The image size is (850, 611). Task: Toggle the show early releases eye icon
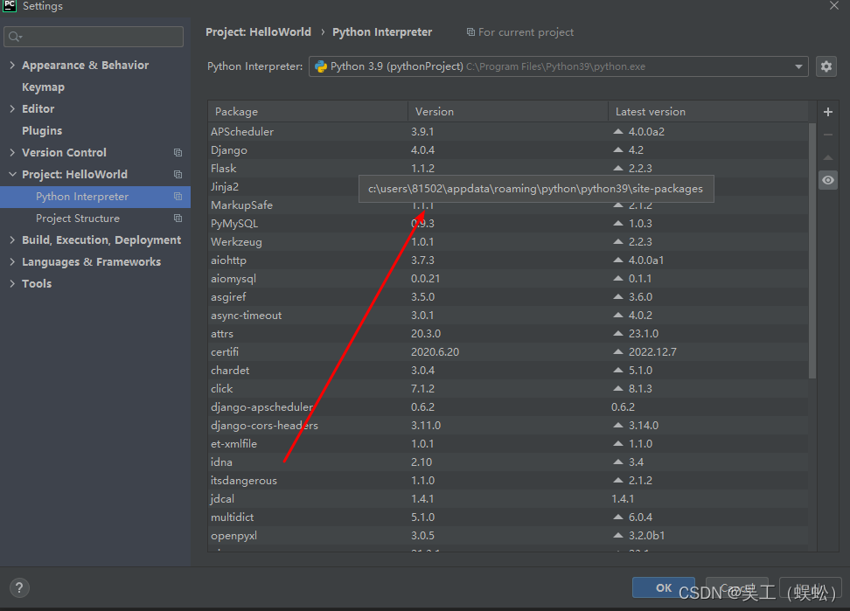828,180
